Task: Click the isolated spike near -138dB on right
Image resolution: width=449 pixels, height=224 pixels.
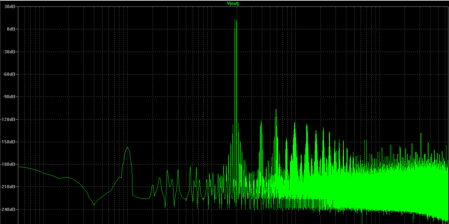Action: coord(421,133)
